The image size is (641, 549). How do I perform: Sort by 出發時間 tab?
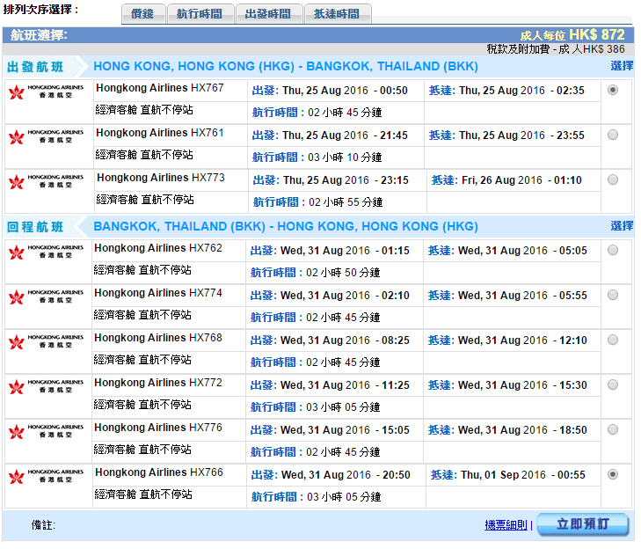[x=267, y=14]
